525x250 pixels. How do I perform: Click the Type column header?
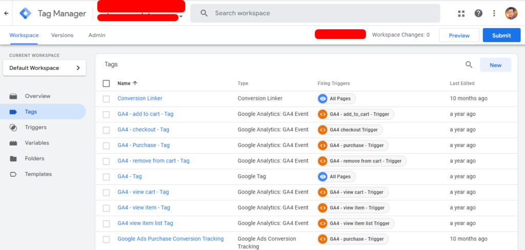[x=243, y=84]
